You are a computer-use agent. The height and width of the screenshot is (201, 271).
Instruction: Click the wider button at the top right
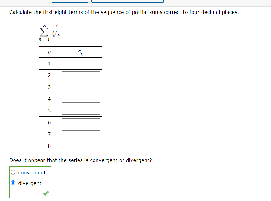(128, 1)
